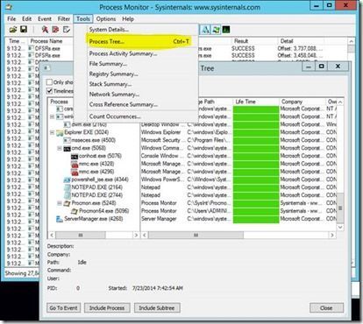Click the notepad icon beside NOTEPAD.EXE (2164)

[68, 187]
